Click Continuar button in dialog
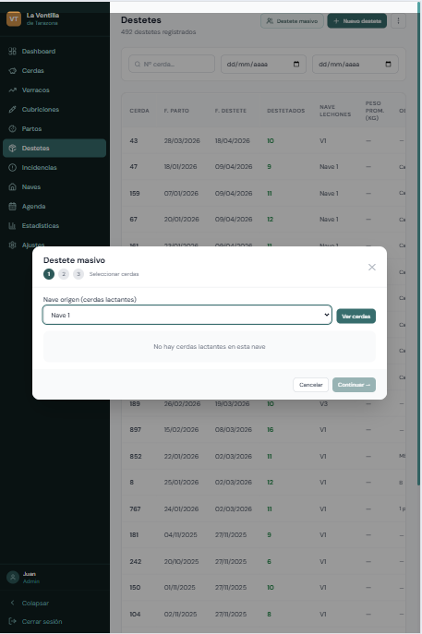Screen dimensions: 422x634 (354, 385)
